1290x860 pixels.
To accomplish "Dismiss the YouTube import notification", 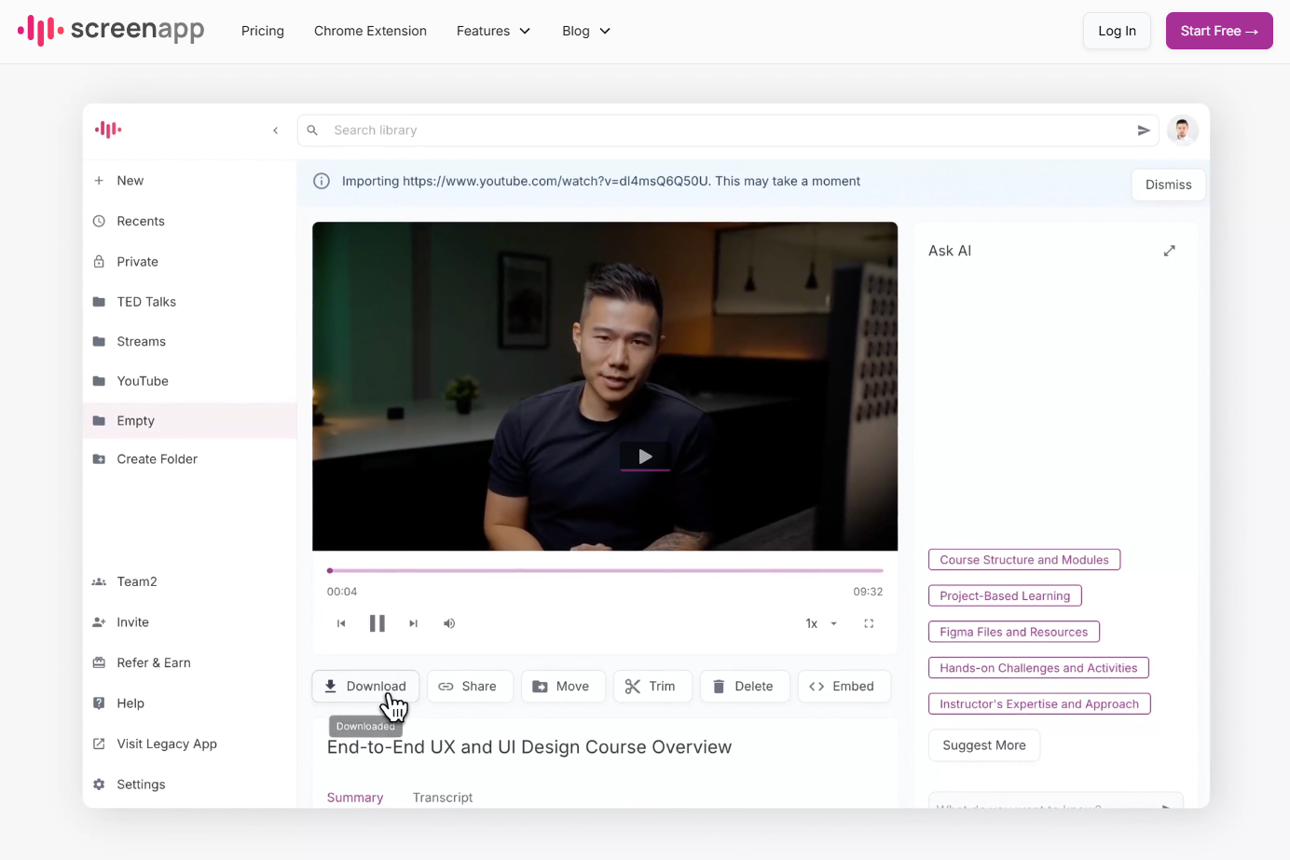I will [x=1168, y=184].
